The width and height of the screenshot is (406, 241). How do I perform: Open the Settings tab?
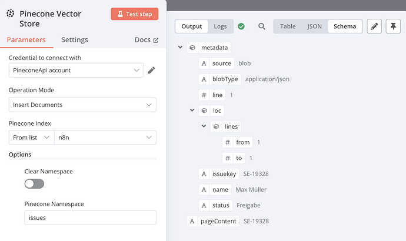pos(75,40)
